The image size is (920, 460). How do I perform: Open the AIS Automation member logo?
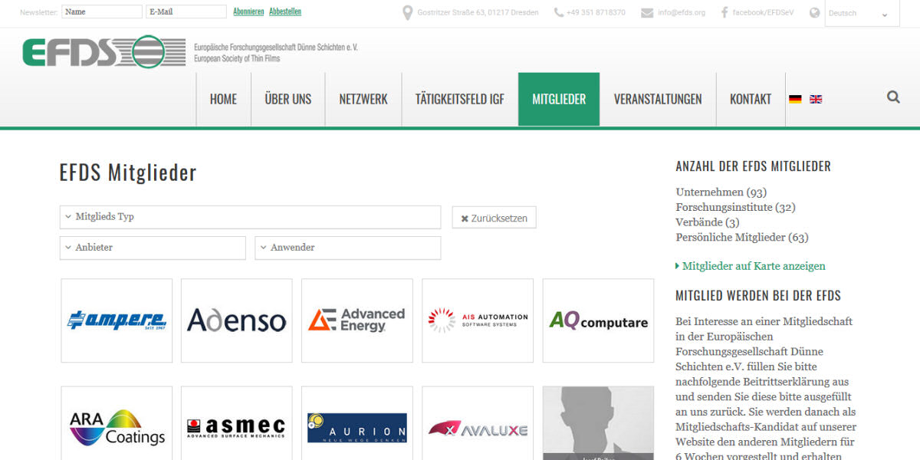click(x=478, y=320)
